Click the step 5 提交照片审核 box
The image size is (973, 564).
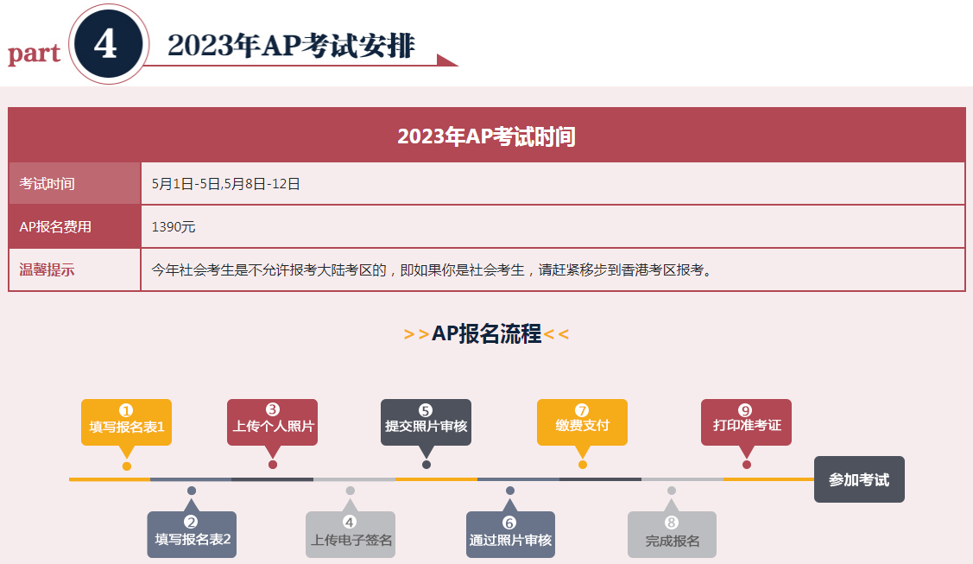426,421
